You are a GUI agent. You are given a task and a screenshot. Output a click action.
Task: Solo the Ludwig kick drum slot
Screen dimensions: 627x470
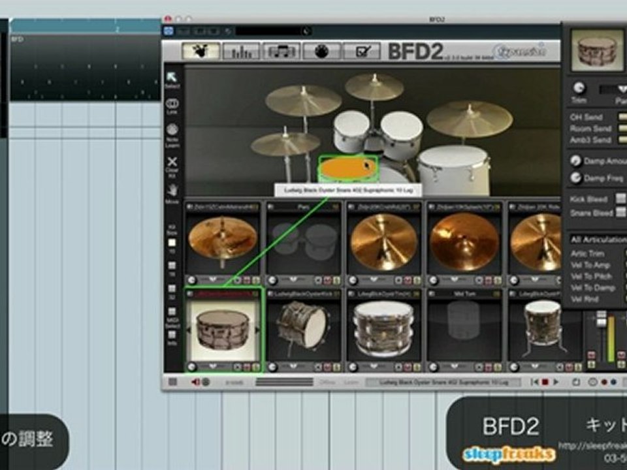click(x=337, y=367)
